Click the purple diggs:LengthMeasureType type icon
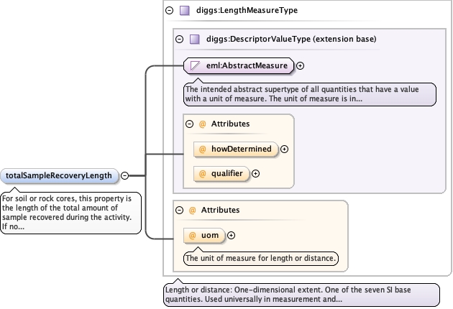 (x=185, y=11)
